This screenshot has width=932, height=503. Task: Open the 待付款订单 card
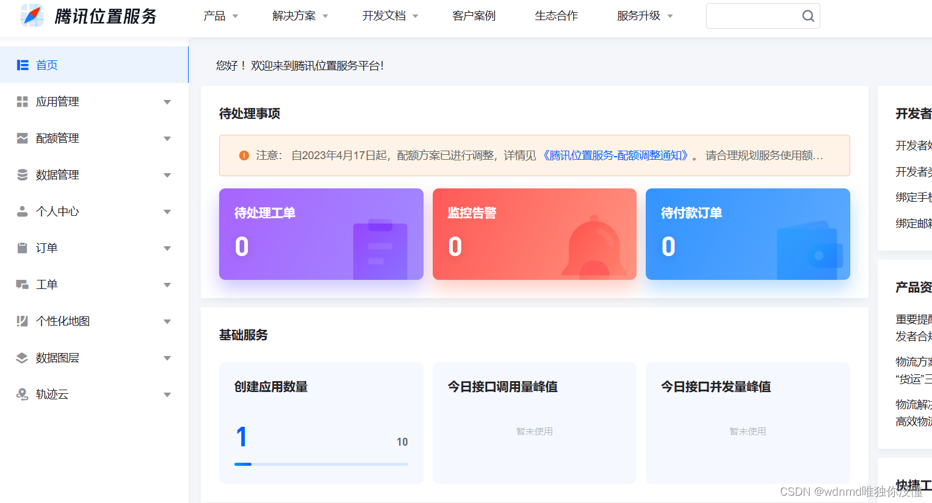click(x=748, y=234)
